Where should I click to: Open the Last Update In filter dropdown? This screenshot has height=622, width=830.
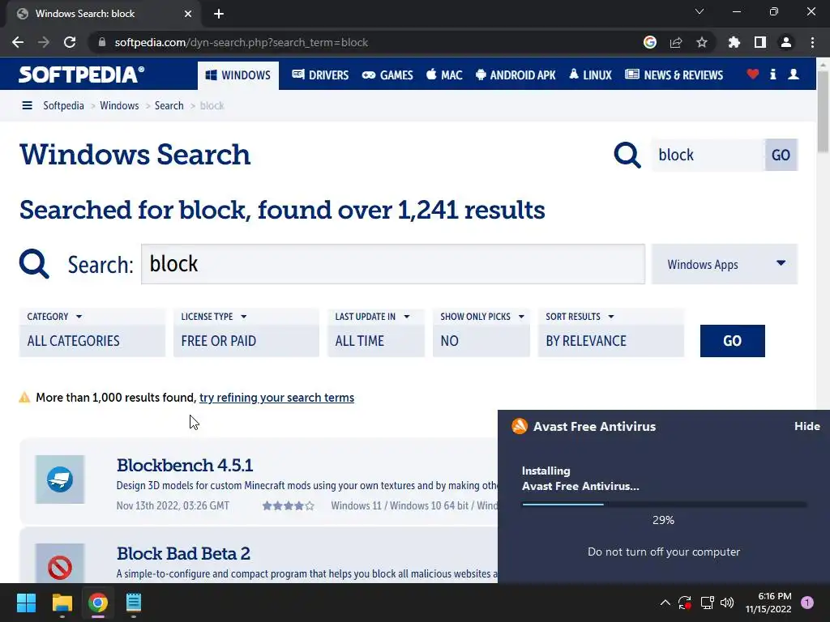(x=373, y=317)
